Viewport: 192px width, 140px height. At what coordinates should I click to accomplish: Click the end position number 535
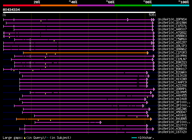pyautogui.click(x=151, y=15)
